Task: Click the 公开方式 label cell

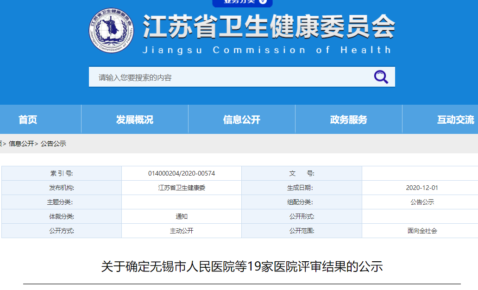Action: (x=62, y=231)
